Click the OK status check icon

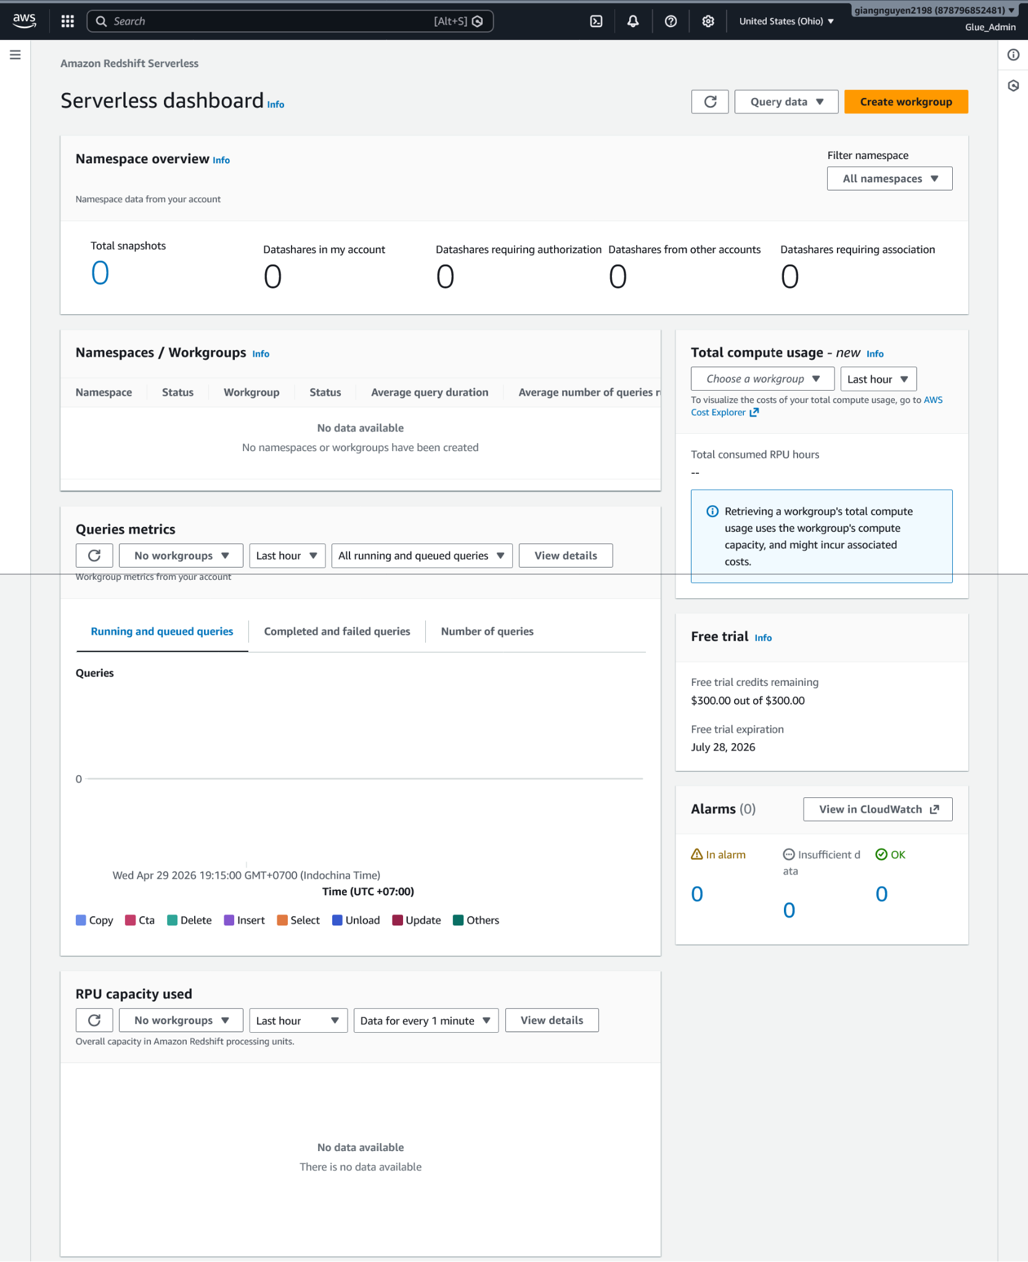click(881, 854)
